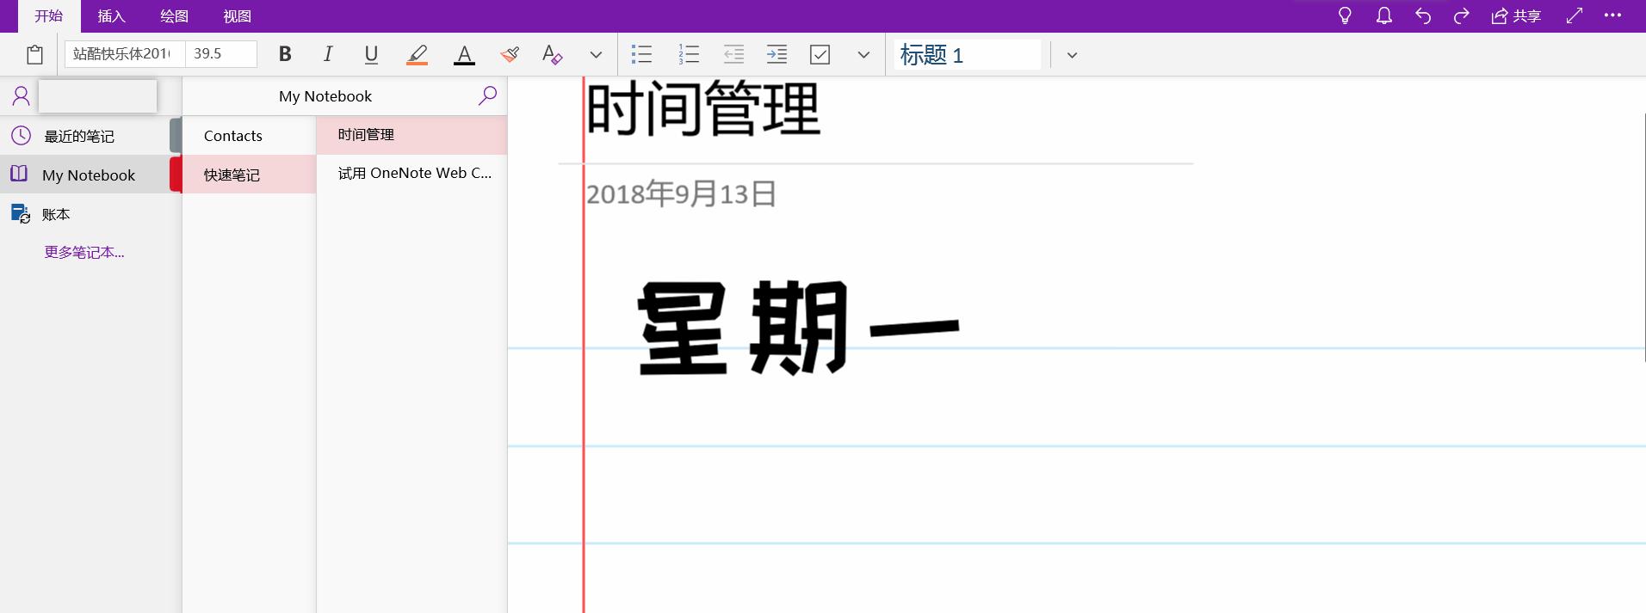
Task: Select the 时间管理 page in list
Action: pyautogui.click(x=411, y=135)
